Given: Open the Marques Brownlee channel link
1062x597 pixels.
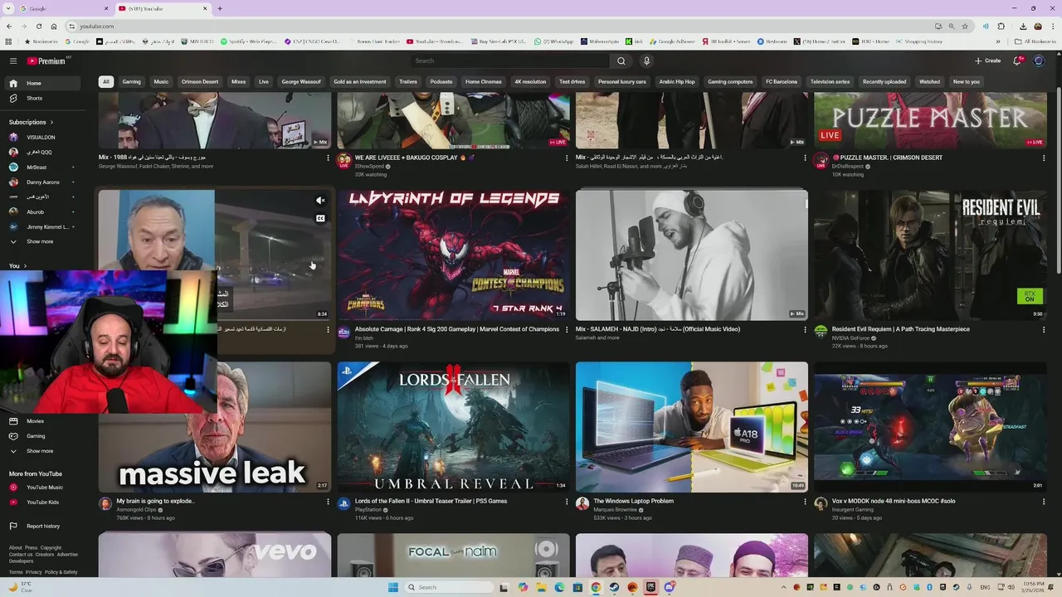Looking at the screenshot, I should (x=616, y=509).
